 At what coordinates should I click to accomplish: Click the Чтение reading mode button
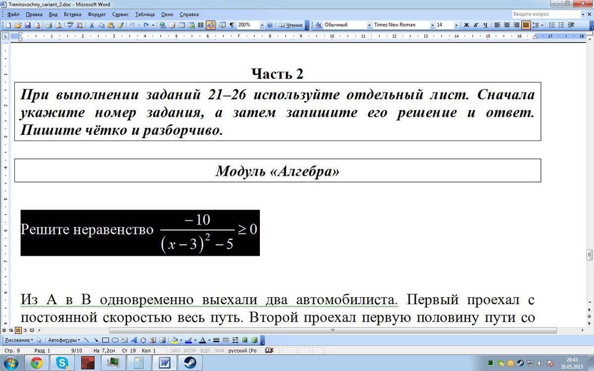(291, 25)
